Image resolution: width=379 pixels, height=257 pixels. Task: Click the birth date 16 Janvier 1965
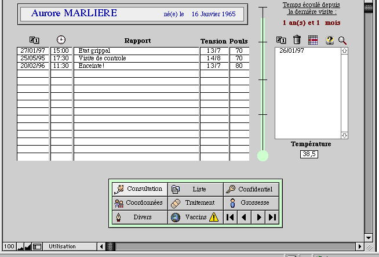tap(214, 14)
